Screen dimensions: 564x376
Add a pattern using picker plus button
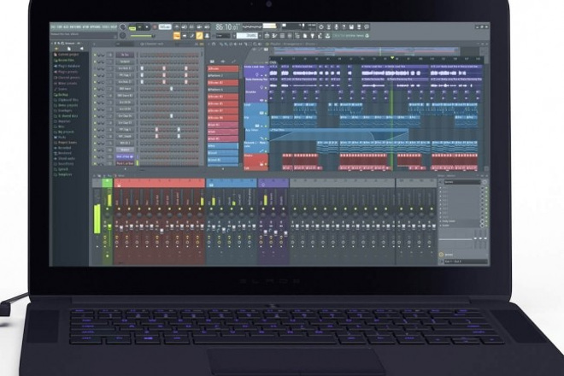coord(223,169)
